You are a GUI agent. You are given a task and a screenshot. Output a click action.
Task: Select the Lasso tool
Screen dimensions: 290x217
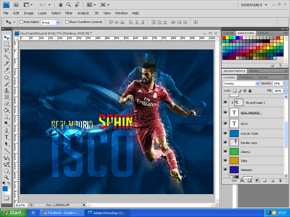click(6, 50)
